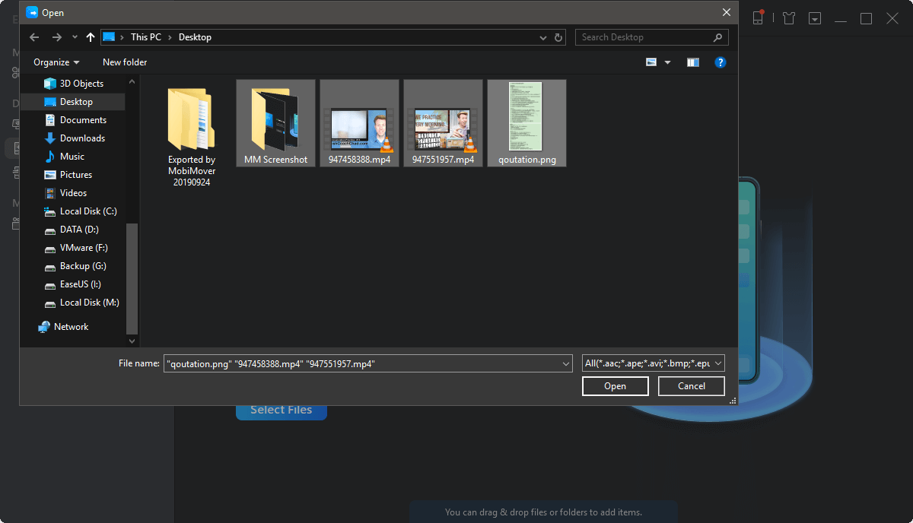Open VMware (F:) drive
Screen dimensions: 913x523
75,248
